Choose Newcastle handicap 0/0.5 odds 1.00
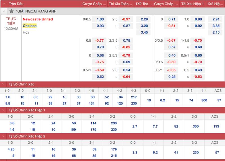This screenshot has width=225, height=161. click(x=100, y=19)
